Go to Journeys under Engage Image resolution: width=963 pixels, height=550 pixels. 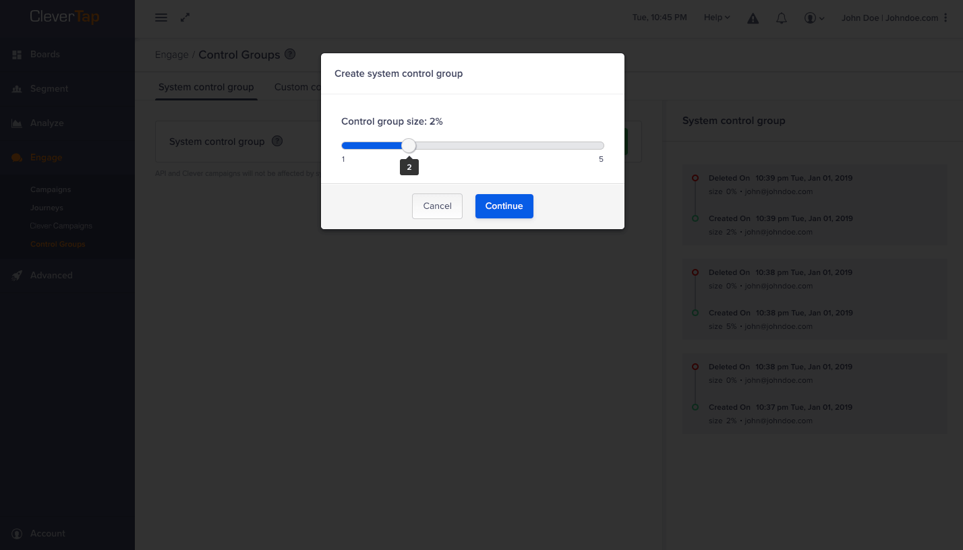(47, 208)
